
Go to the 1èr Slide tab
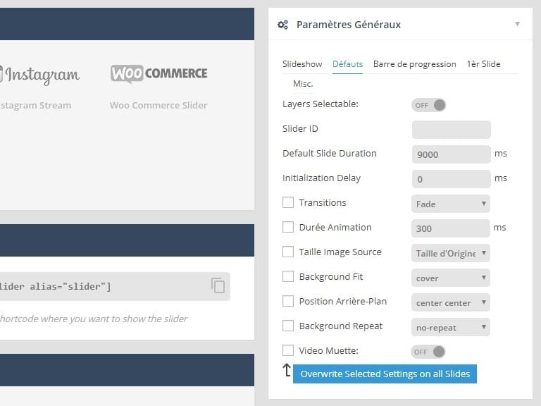(x=483, y=64)
